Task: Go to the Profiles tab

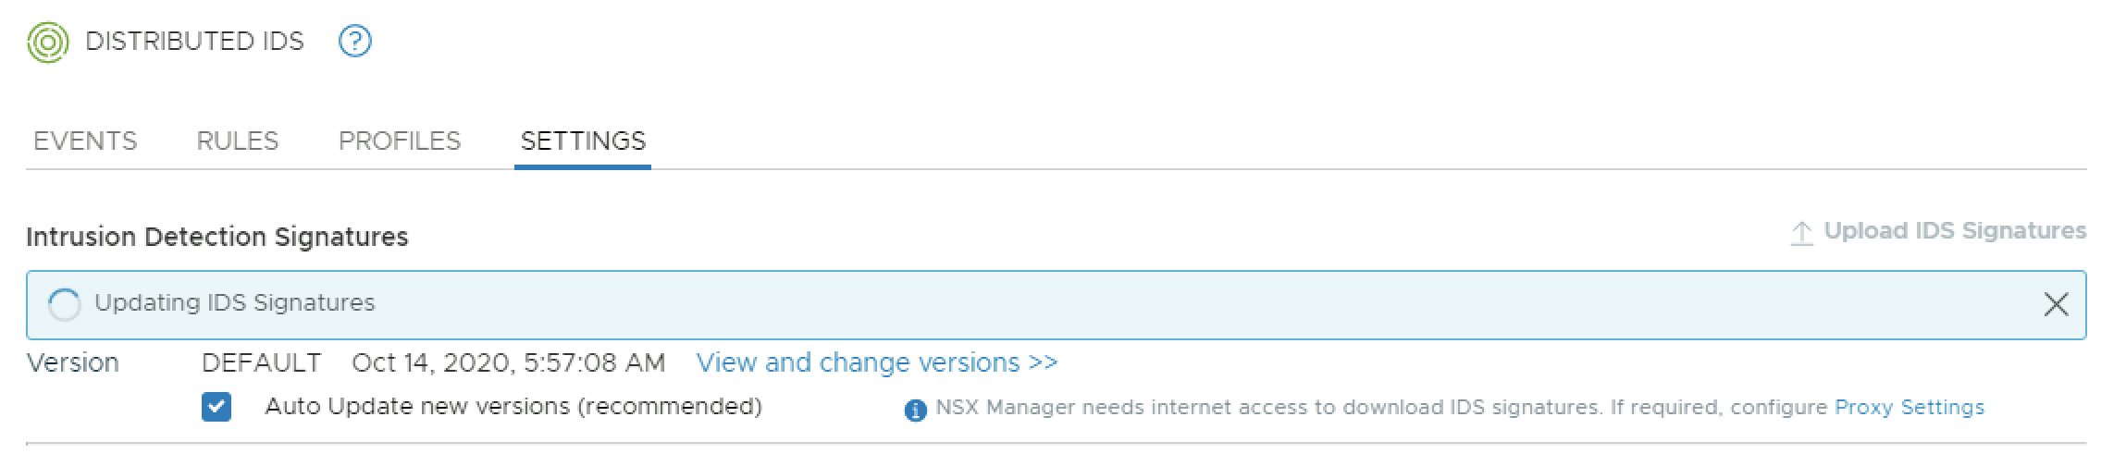Action: coord(400,141)
